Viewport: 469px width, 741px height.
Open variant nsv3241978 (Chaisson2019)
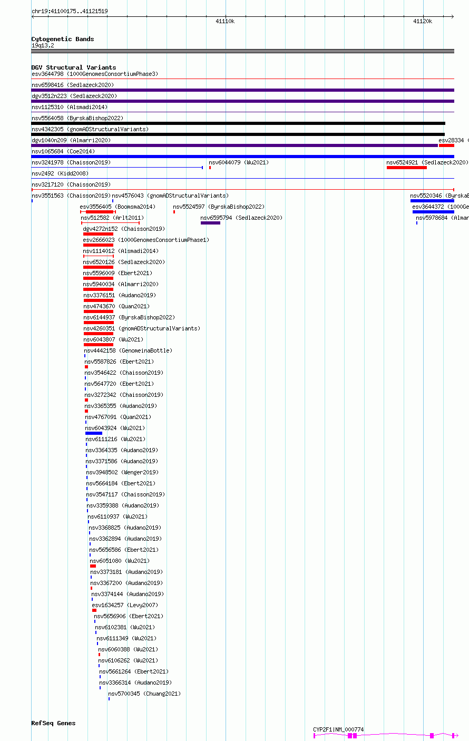click(71, 162)
